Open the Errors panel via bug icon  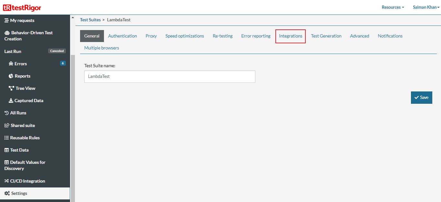11,63
